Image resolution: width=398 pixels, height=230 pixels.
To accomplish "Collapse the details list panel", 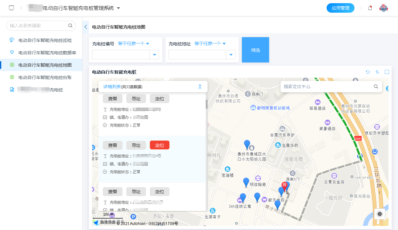I will 200,87.
